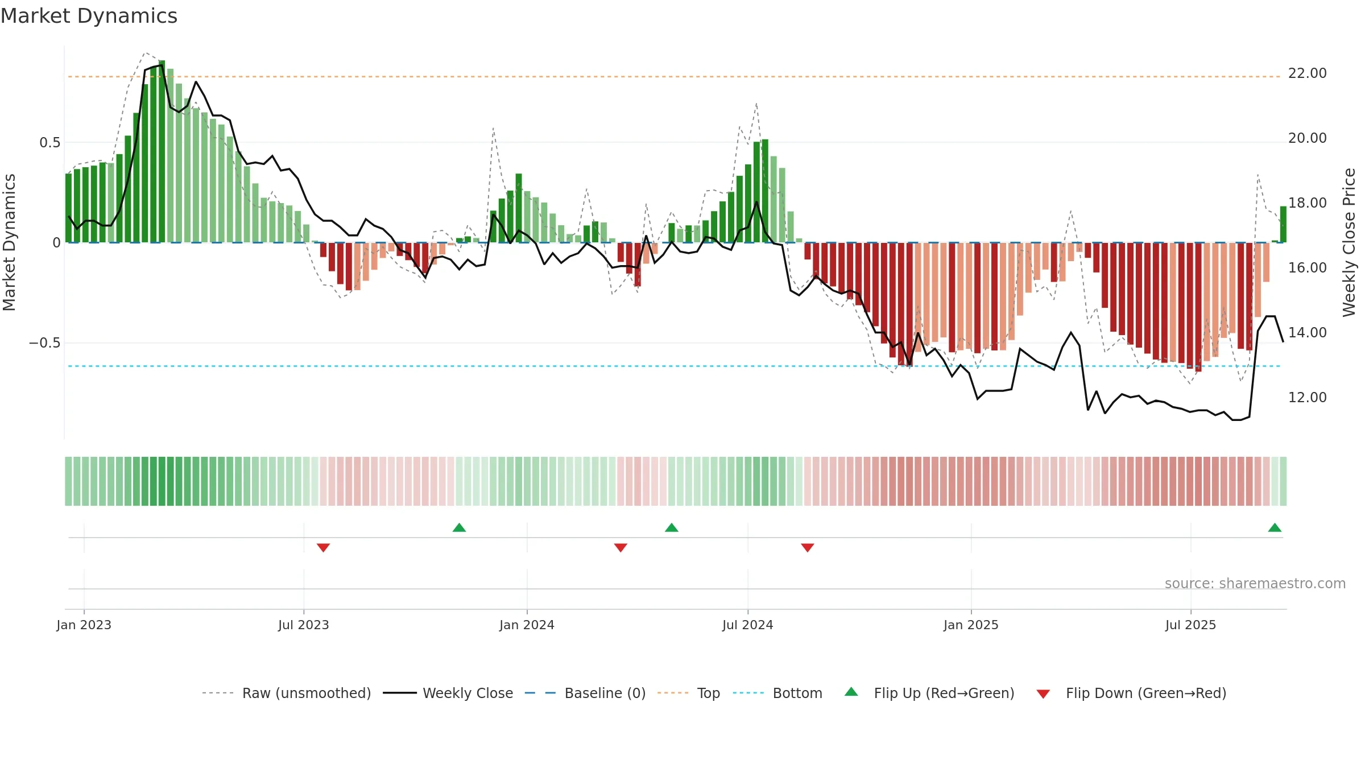Image resolution: width=1365 pixels, height=768 pixels.
Task: Toggle the Top legend entry
Action: click(x=688, y=693)
